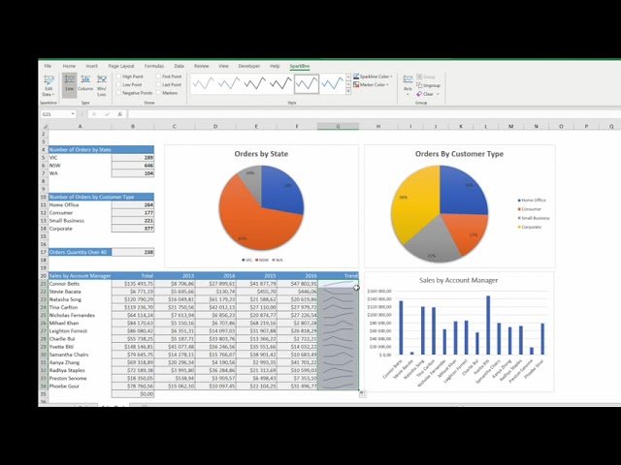This screenshot has height=465, width=621.
Task: Select row 21 header
Action: pos(43,284)
